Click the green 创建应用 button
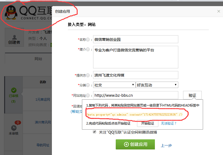The width and height of the screenshot is (223, 155). [135, 144]
